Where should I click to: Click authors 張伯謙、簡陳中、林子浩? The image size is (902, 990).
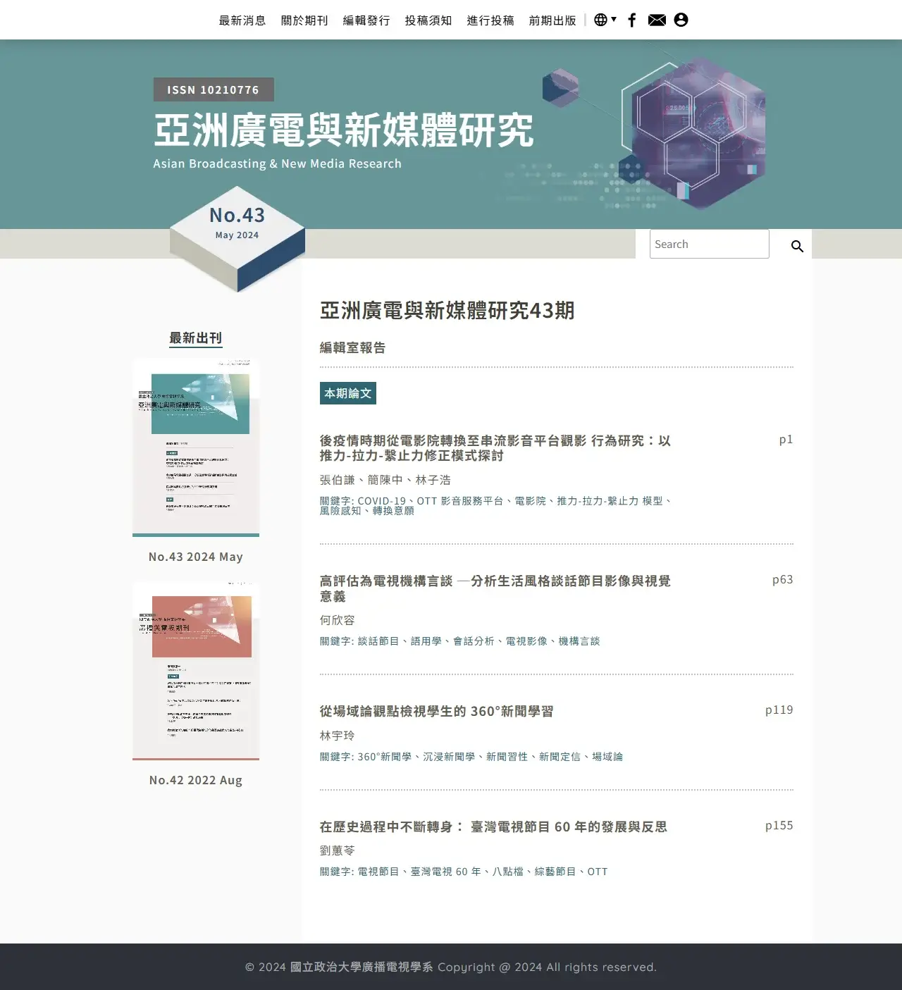(385, 480)
